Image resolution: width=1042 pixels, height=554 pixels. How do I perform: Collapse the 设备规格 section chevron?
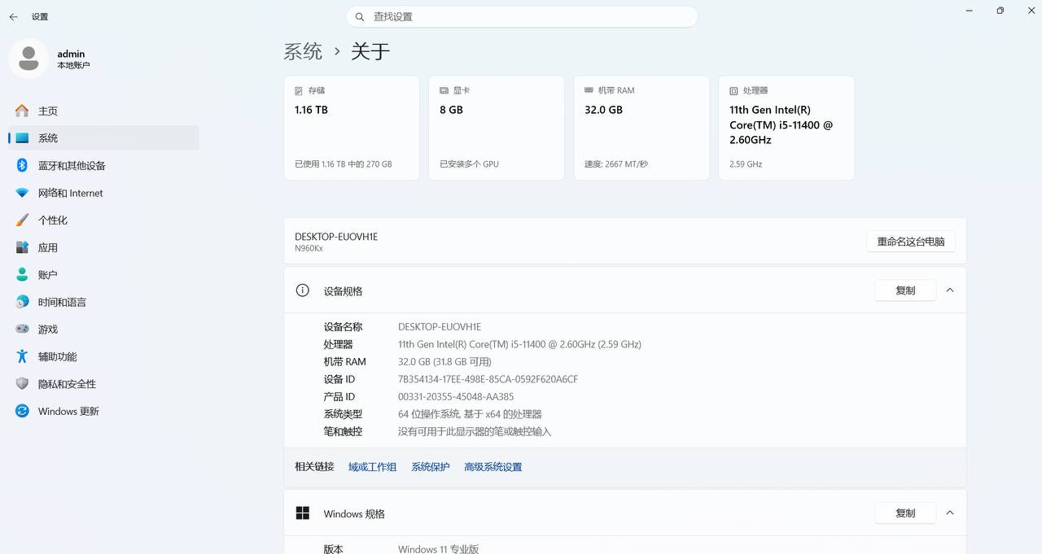(x=950, y=290)
